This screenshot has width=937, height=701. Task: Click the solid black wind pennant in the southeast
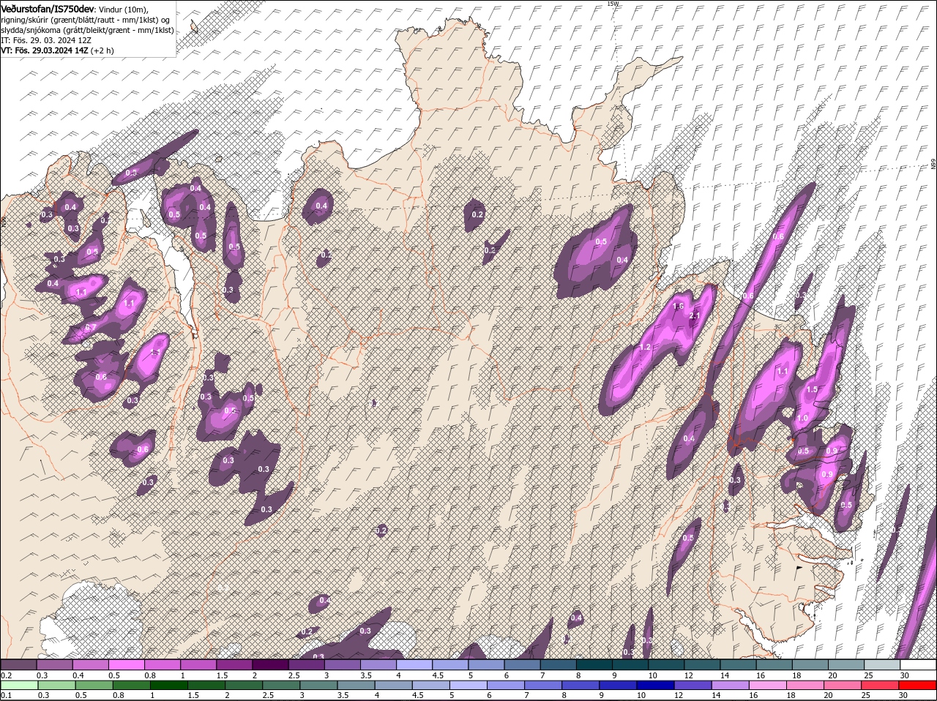tap(800, 567)
